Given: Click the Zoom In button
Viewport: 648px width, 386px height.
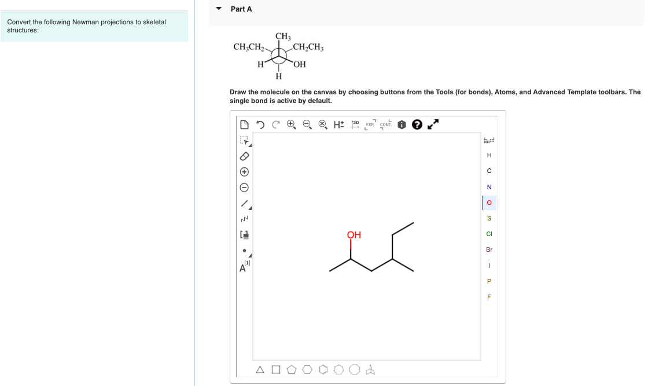Looking at the screenshot, I should (291, 123).
